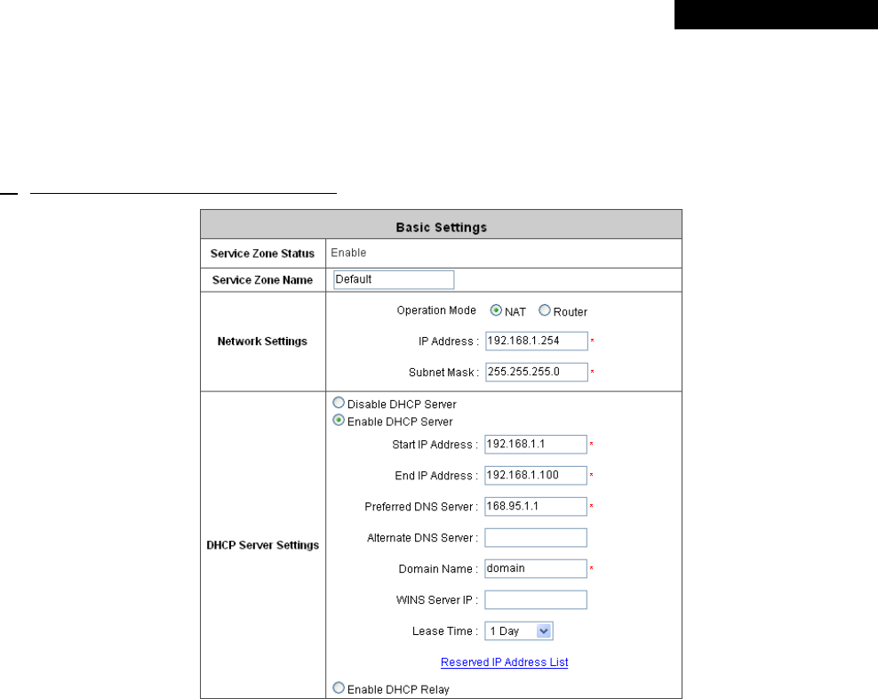Select the Router operation mode
The width and height of the screenshot is (878, 699).
[544, 310]
